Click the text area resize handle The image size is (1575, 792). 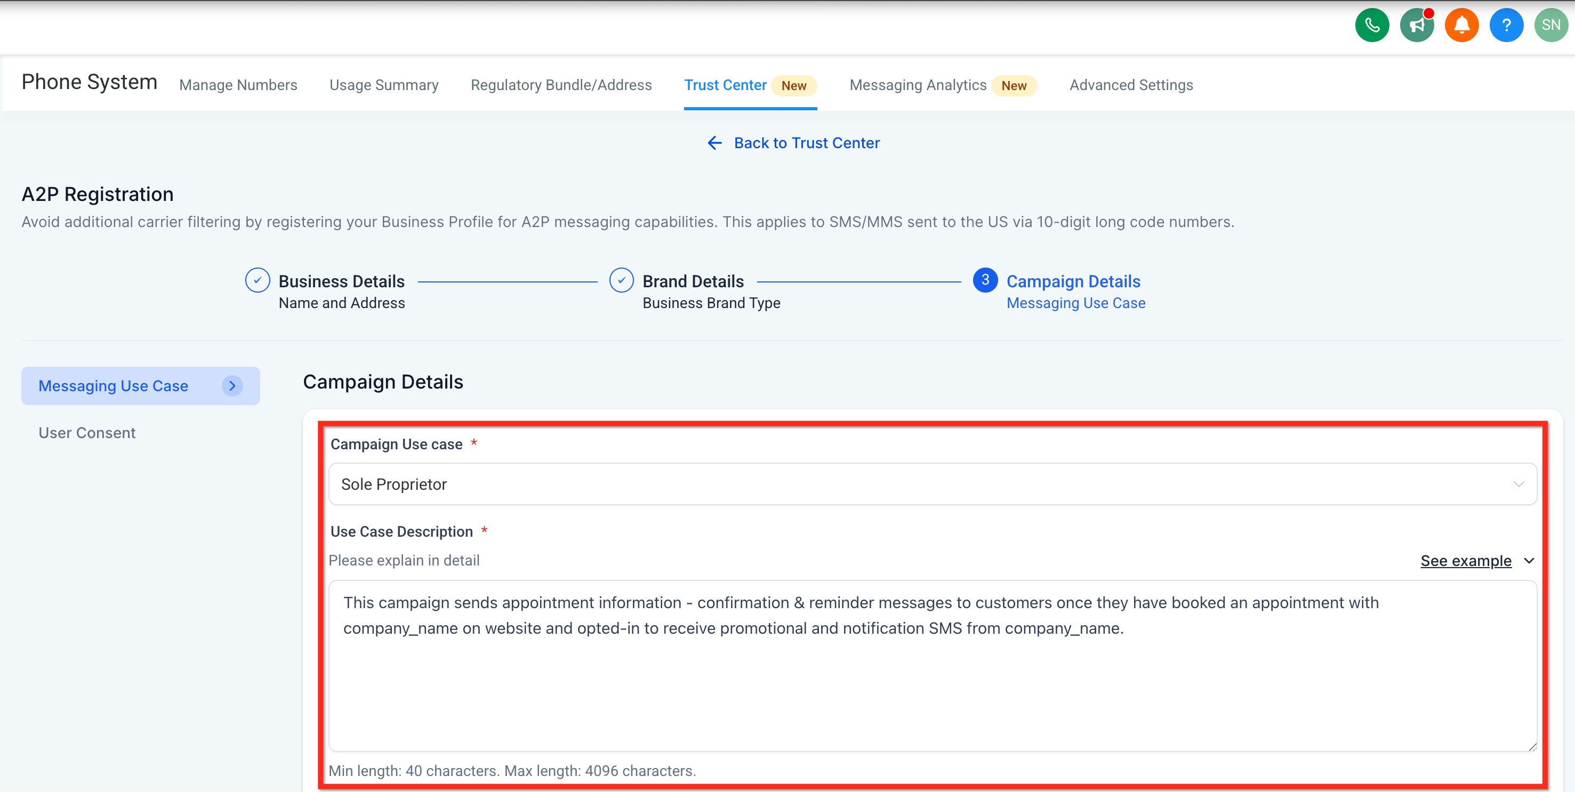1532,746
